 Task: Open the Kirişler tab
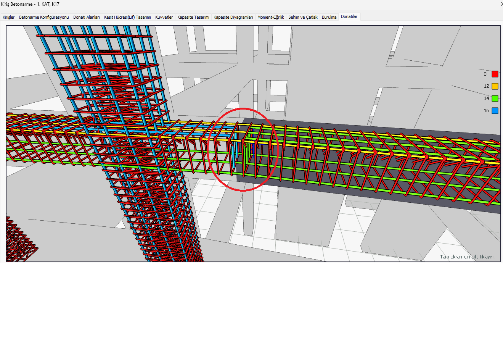9,17
